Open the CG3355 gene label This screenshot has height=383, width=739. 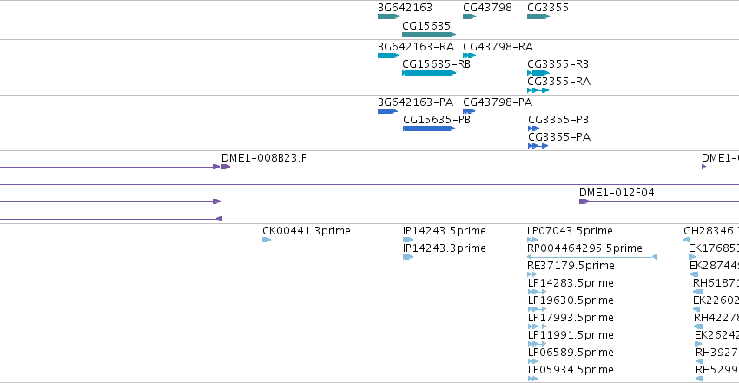coord(548,8)
